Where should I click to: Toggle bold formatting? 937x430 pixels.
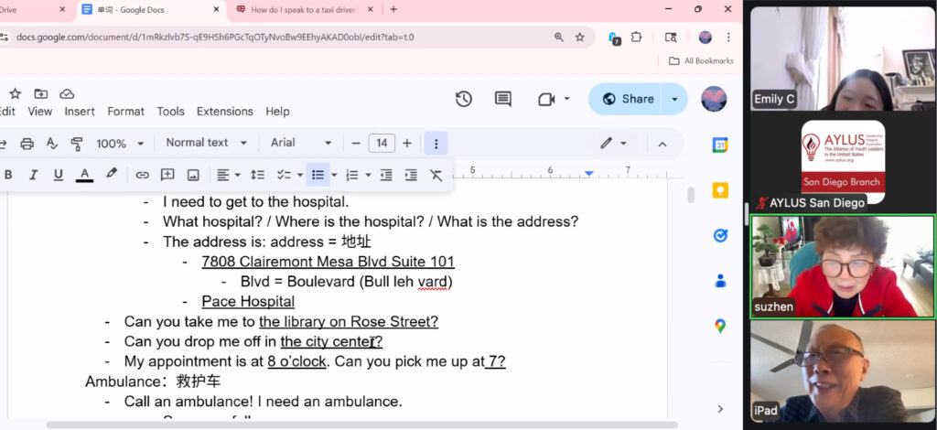coord(8,175)
